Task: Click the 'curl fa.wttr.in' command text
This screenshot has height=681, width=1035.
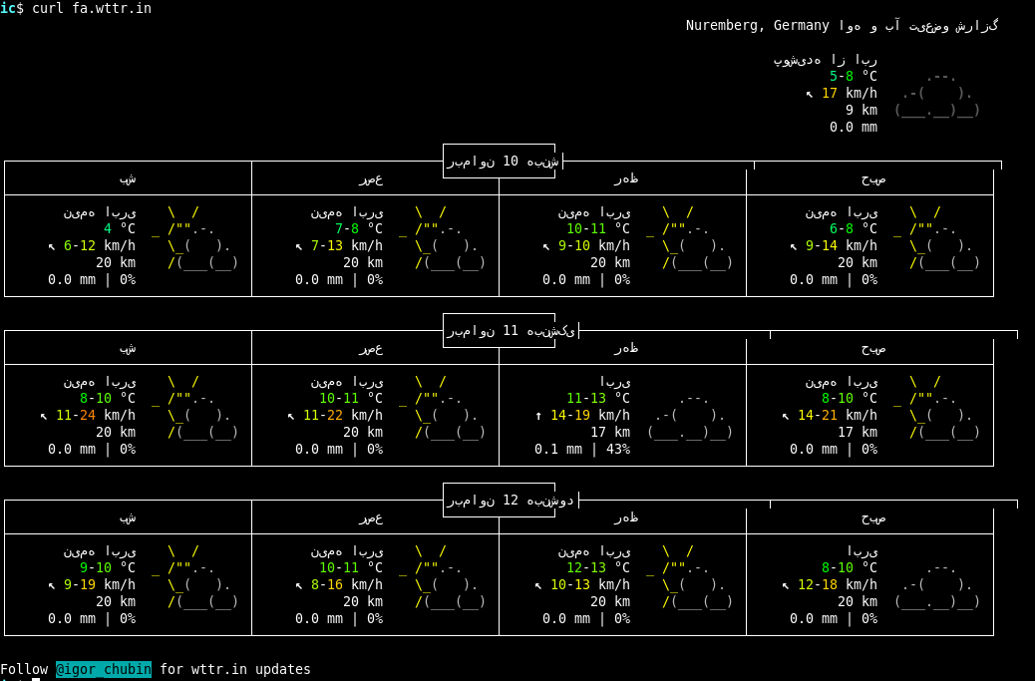Action: [92, 9]
